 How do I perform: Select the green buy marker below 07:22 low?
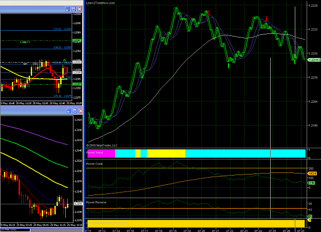229,66
